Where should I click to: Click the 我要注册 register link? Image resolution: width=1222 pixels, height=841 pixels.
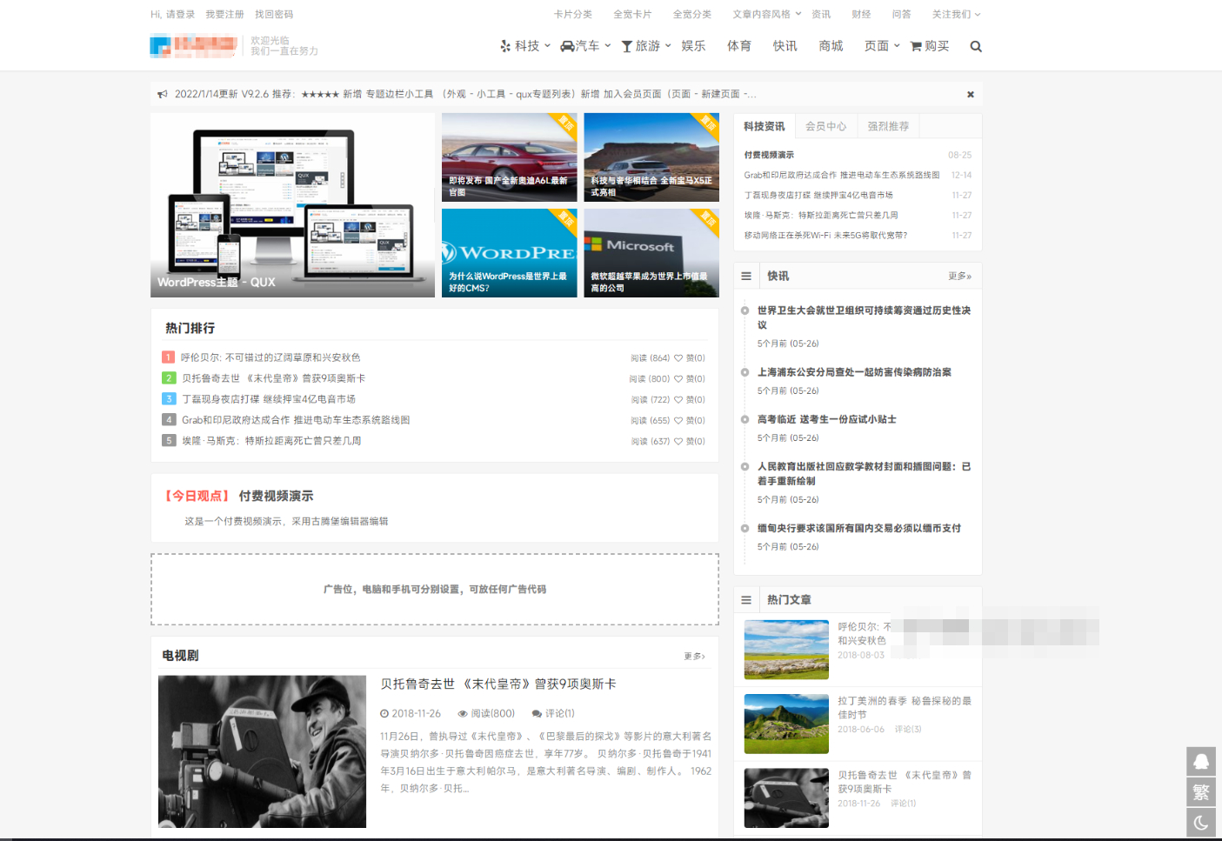click(224, 14)
